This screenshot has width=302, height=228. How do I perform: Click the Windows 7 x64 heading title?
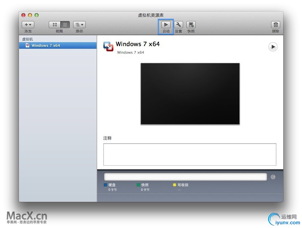[x=138, y=44]
